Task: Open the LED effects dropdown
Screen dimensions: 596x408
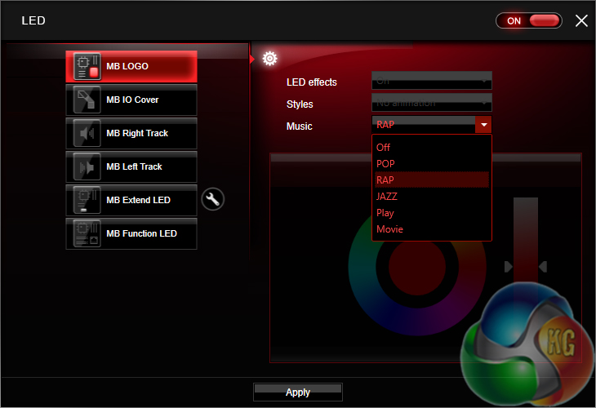Action: click(x=432, y=81)
